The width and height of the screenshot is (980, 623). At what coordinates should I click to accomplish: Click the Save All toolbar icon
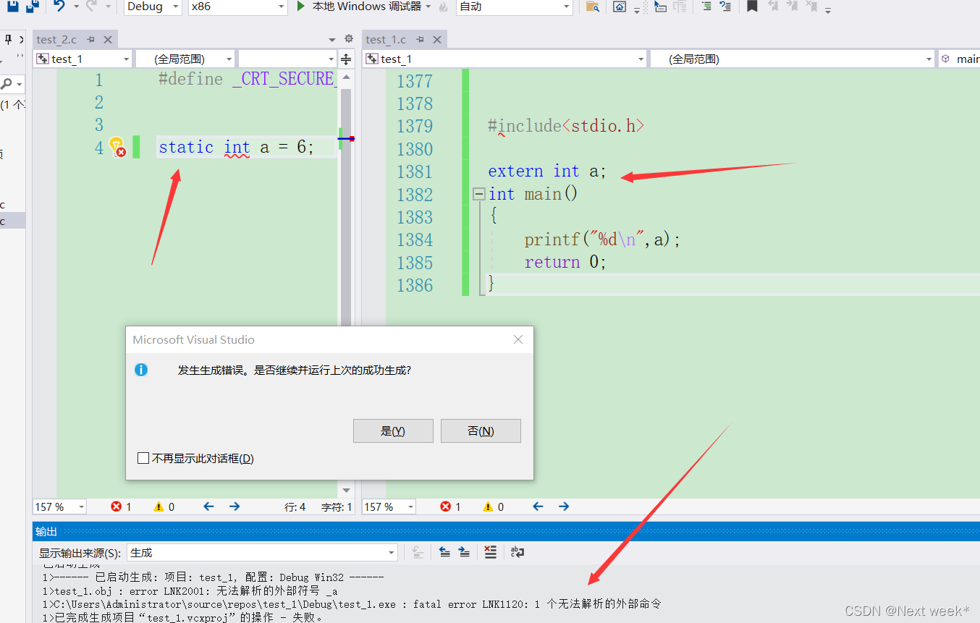[x=32, y=6]
